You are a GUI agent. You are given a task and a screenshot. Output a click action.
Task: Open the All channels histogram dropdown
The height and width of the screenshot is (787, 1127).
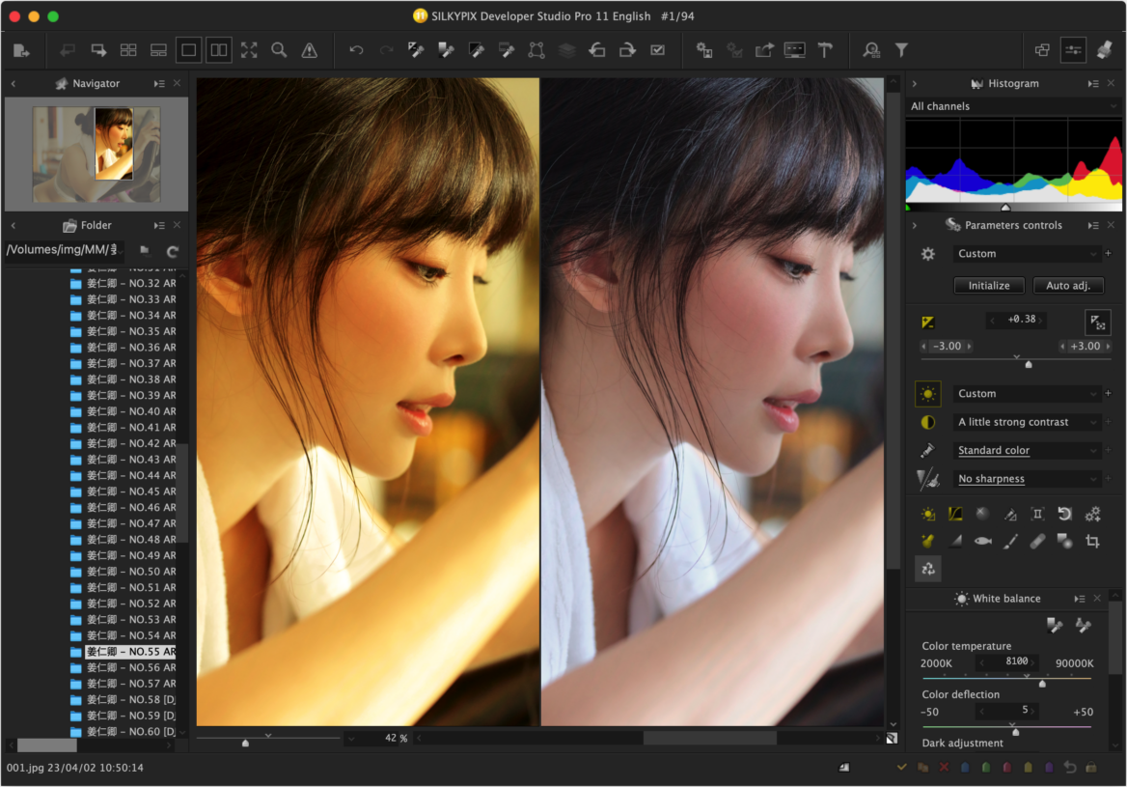tap(1013, 106)
